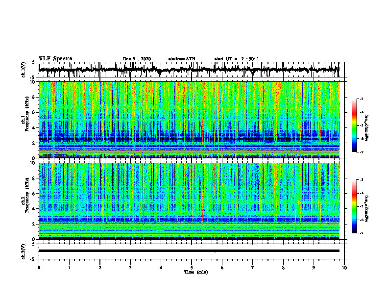Click the "4" kHz tick of ch.1 spectrogram

[x=34, y=128]
